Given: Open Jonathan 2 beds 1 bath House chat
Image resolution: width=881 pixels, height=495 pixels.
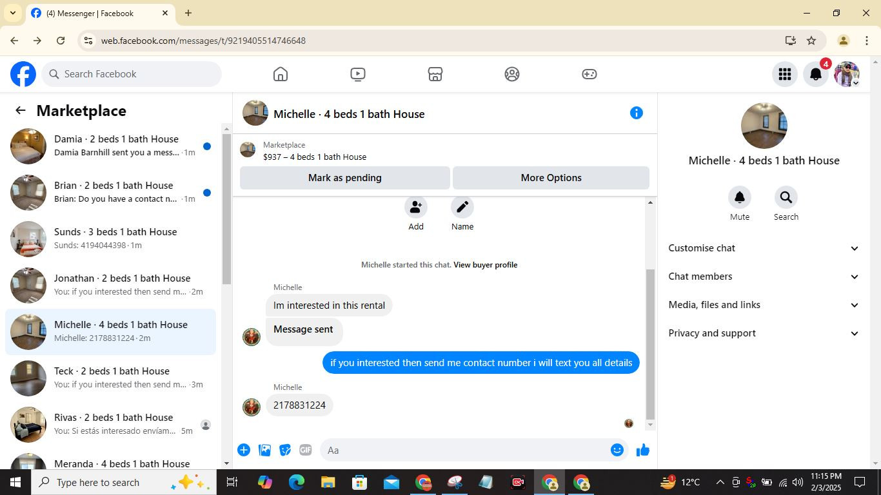Looking at the screenshot, I should 111,286.
